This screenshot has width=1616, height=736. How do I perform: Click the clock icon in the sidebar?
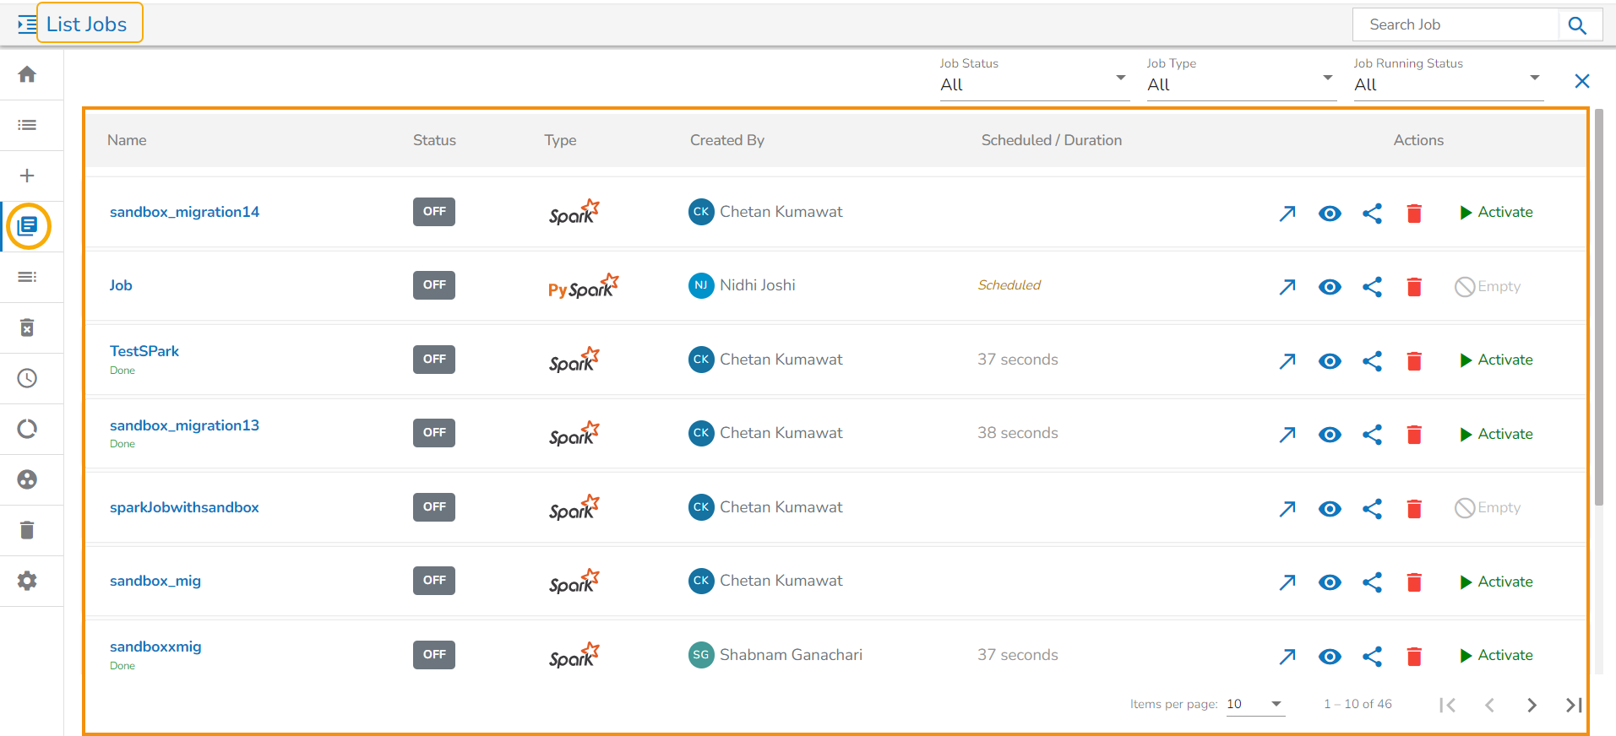[27, 378]
